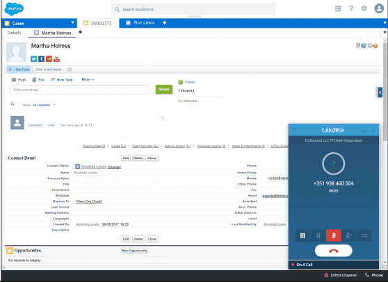
Task: Click the Comment link on the feed post
Action: (35, 125)
